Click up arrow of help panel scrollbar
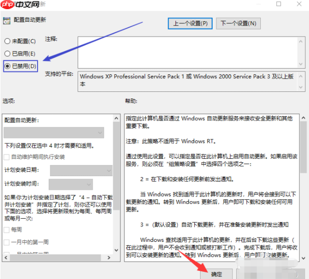309x279 pixels. (x=304, y=118)
